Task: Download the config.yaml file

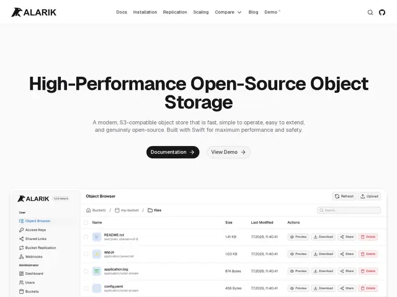Action: tap(323, 288)
